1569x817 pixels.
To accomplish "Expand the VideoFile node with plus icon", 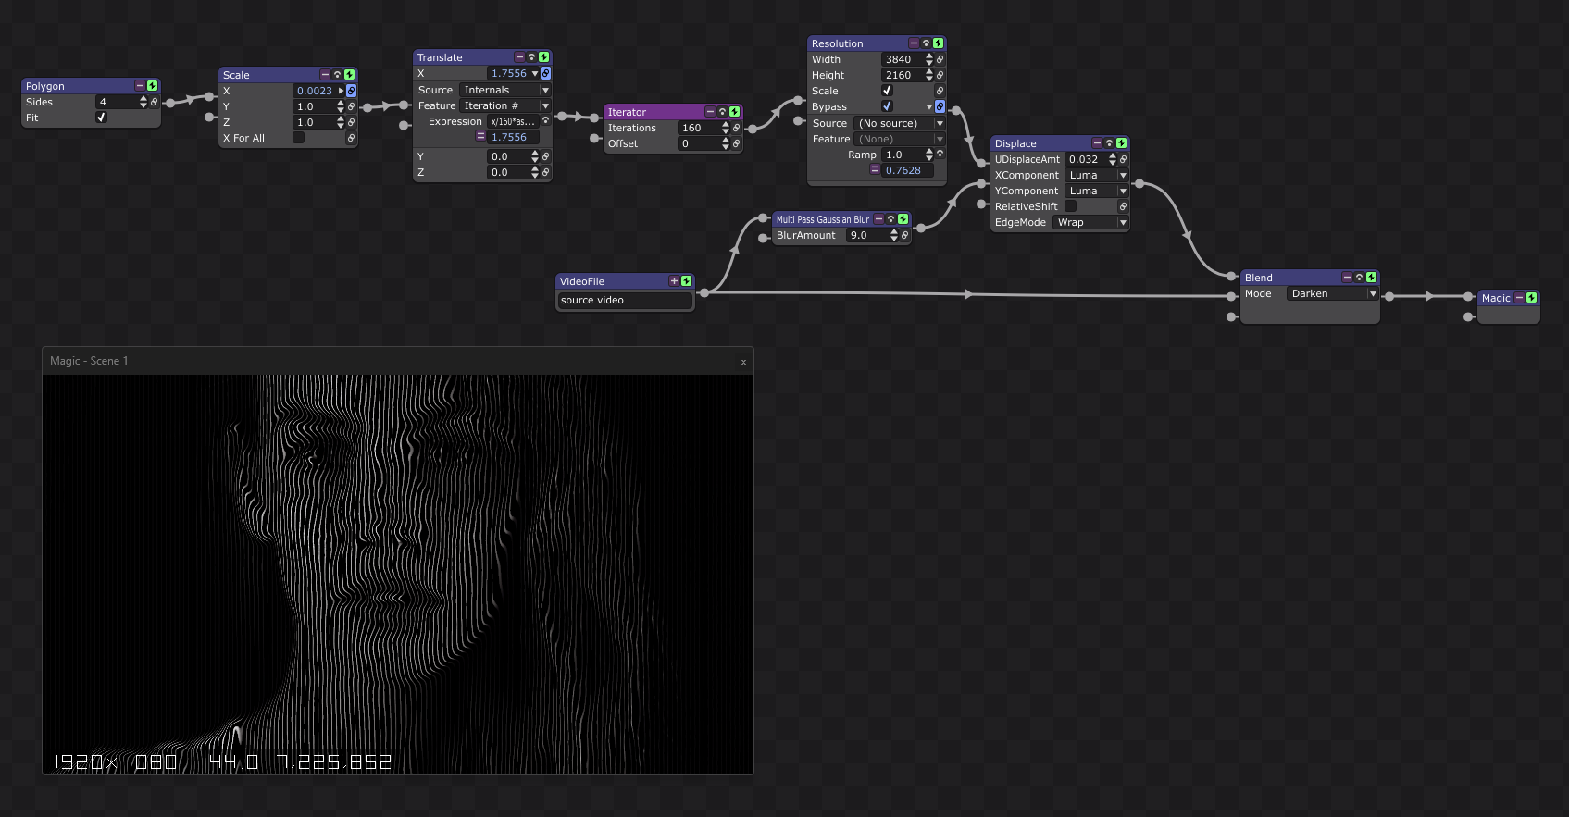I will 674,281.
